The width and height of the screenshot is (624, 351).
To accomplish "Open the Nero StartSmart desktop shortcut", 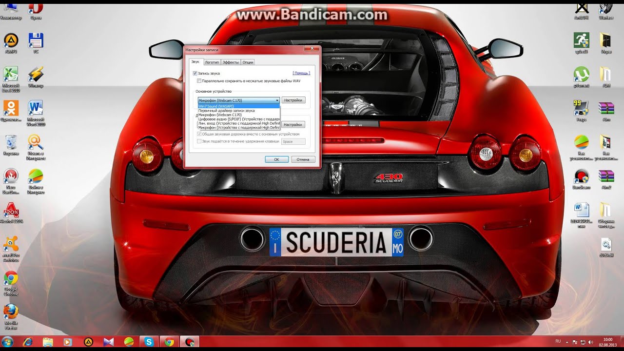I will click(11, 181).
